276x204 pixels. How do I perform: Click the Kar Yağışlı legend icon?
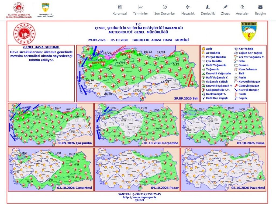[236, 49]
